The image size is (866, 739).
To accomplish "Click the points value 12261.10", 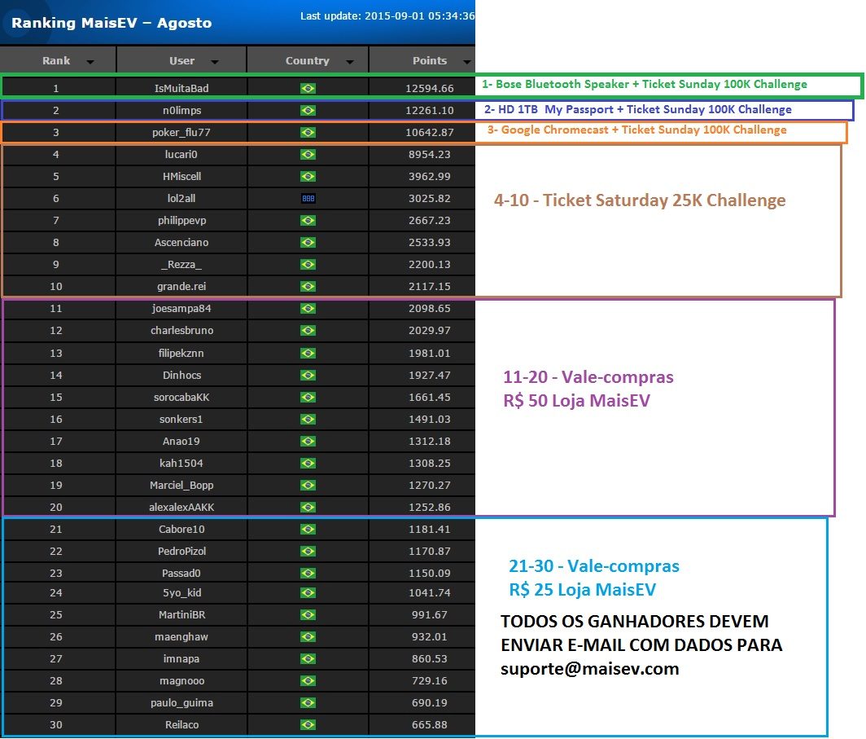I will point(430,111).
